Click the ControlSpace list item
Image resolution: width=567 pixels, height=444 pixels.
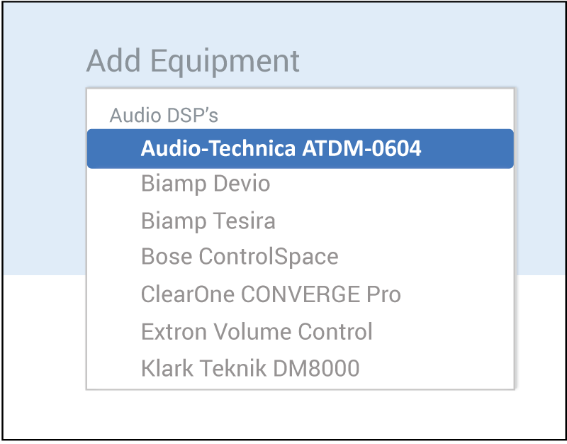[x=240, y=257]
